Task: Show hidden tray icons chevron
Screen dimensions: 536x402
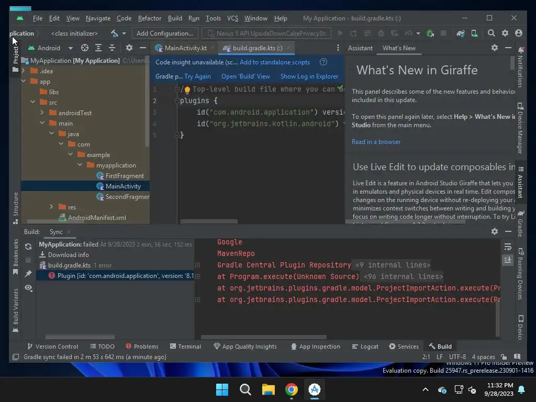Action: pos(426,389)
